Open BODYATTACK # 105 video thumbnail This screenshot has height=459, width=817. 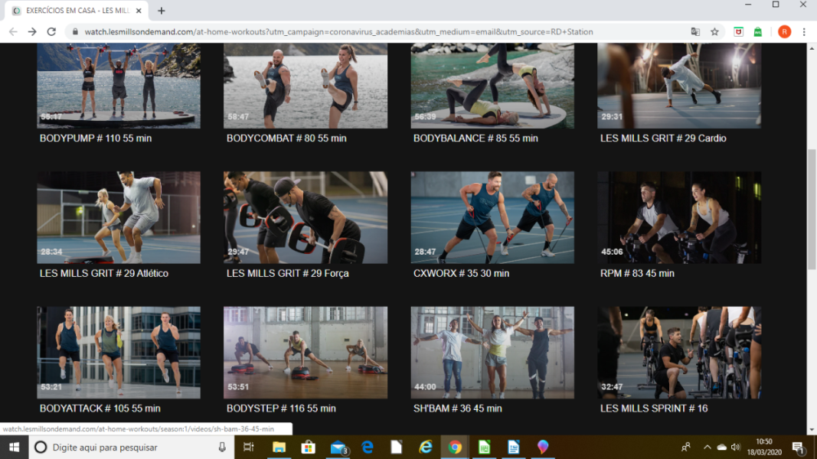click(118, 353)
